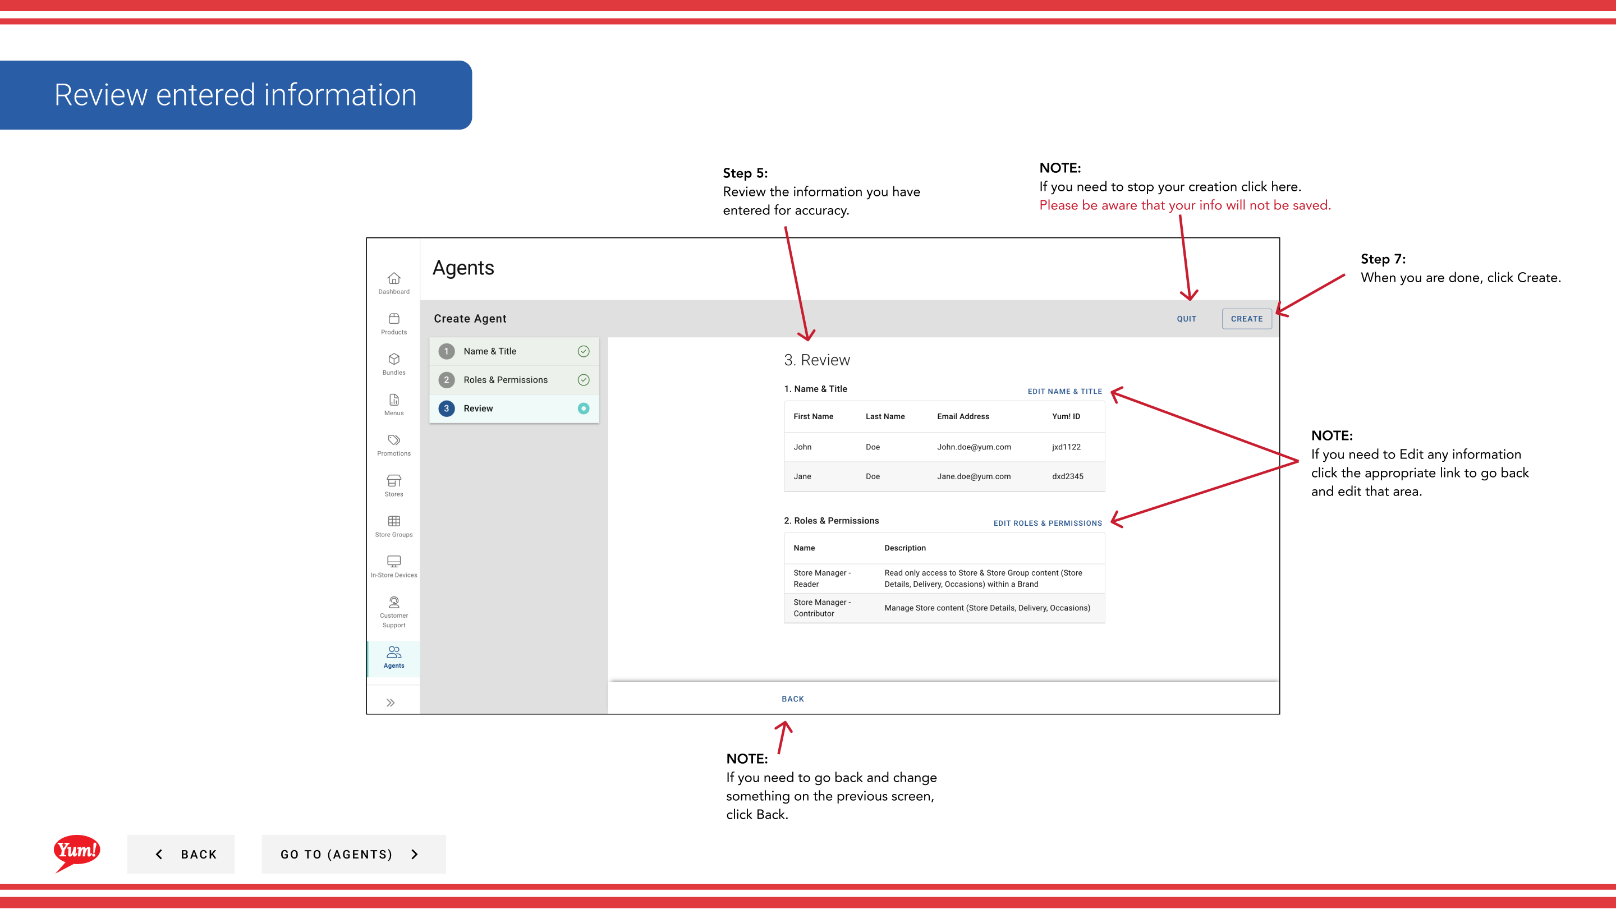The width and height of the screenshot is (1616, 909).
Task: Open the In-Store Devices monitor icon
Action: (x=394, y=562)
